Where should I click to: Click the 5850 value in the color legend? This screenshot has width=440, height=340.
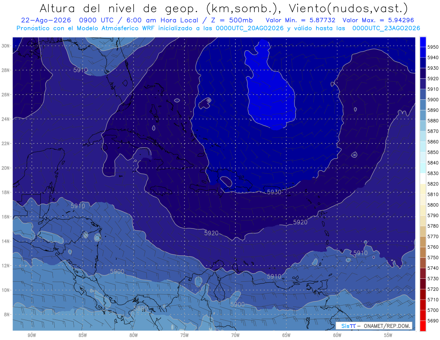433,152
